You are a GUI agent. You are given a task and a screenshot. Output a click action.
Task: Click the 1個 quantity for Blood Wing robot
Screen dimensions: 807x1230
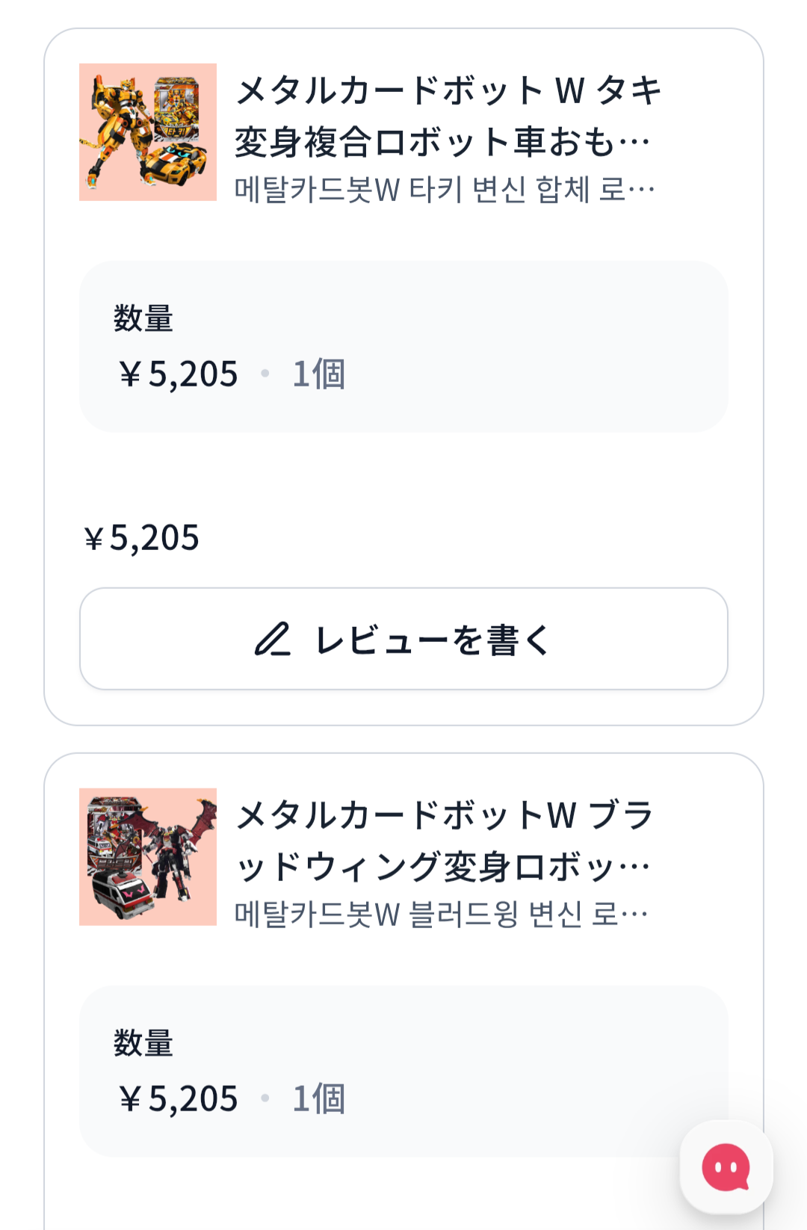pyautogui.click(x=319, y=1098)
